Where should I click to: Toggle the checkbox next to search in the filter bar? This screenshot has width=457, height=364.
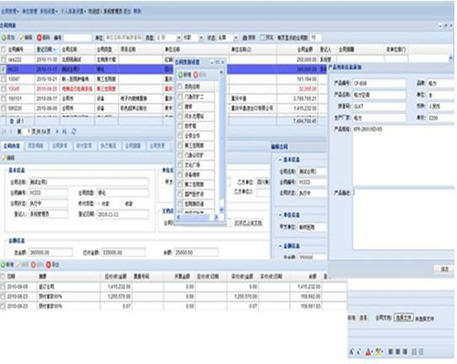pos(262,37)
